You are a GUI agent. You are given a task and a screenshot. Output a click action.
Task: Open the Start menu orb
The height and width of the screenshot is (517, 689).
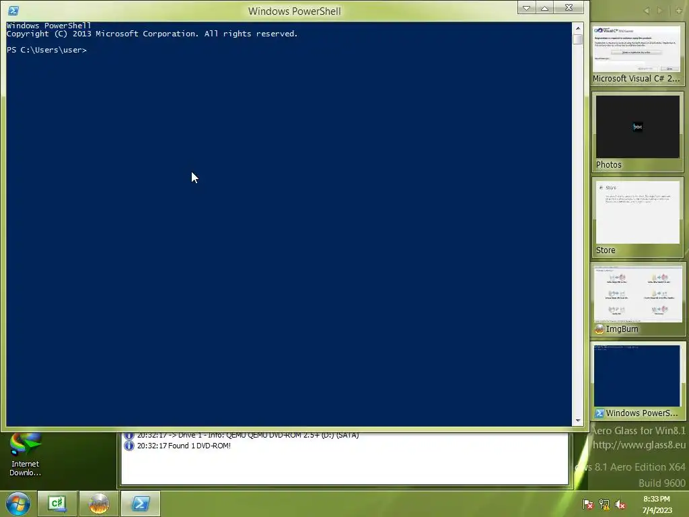tap(17, 504)
